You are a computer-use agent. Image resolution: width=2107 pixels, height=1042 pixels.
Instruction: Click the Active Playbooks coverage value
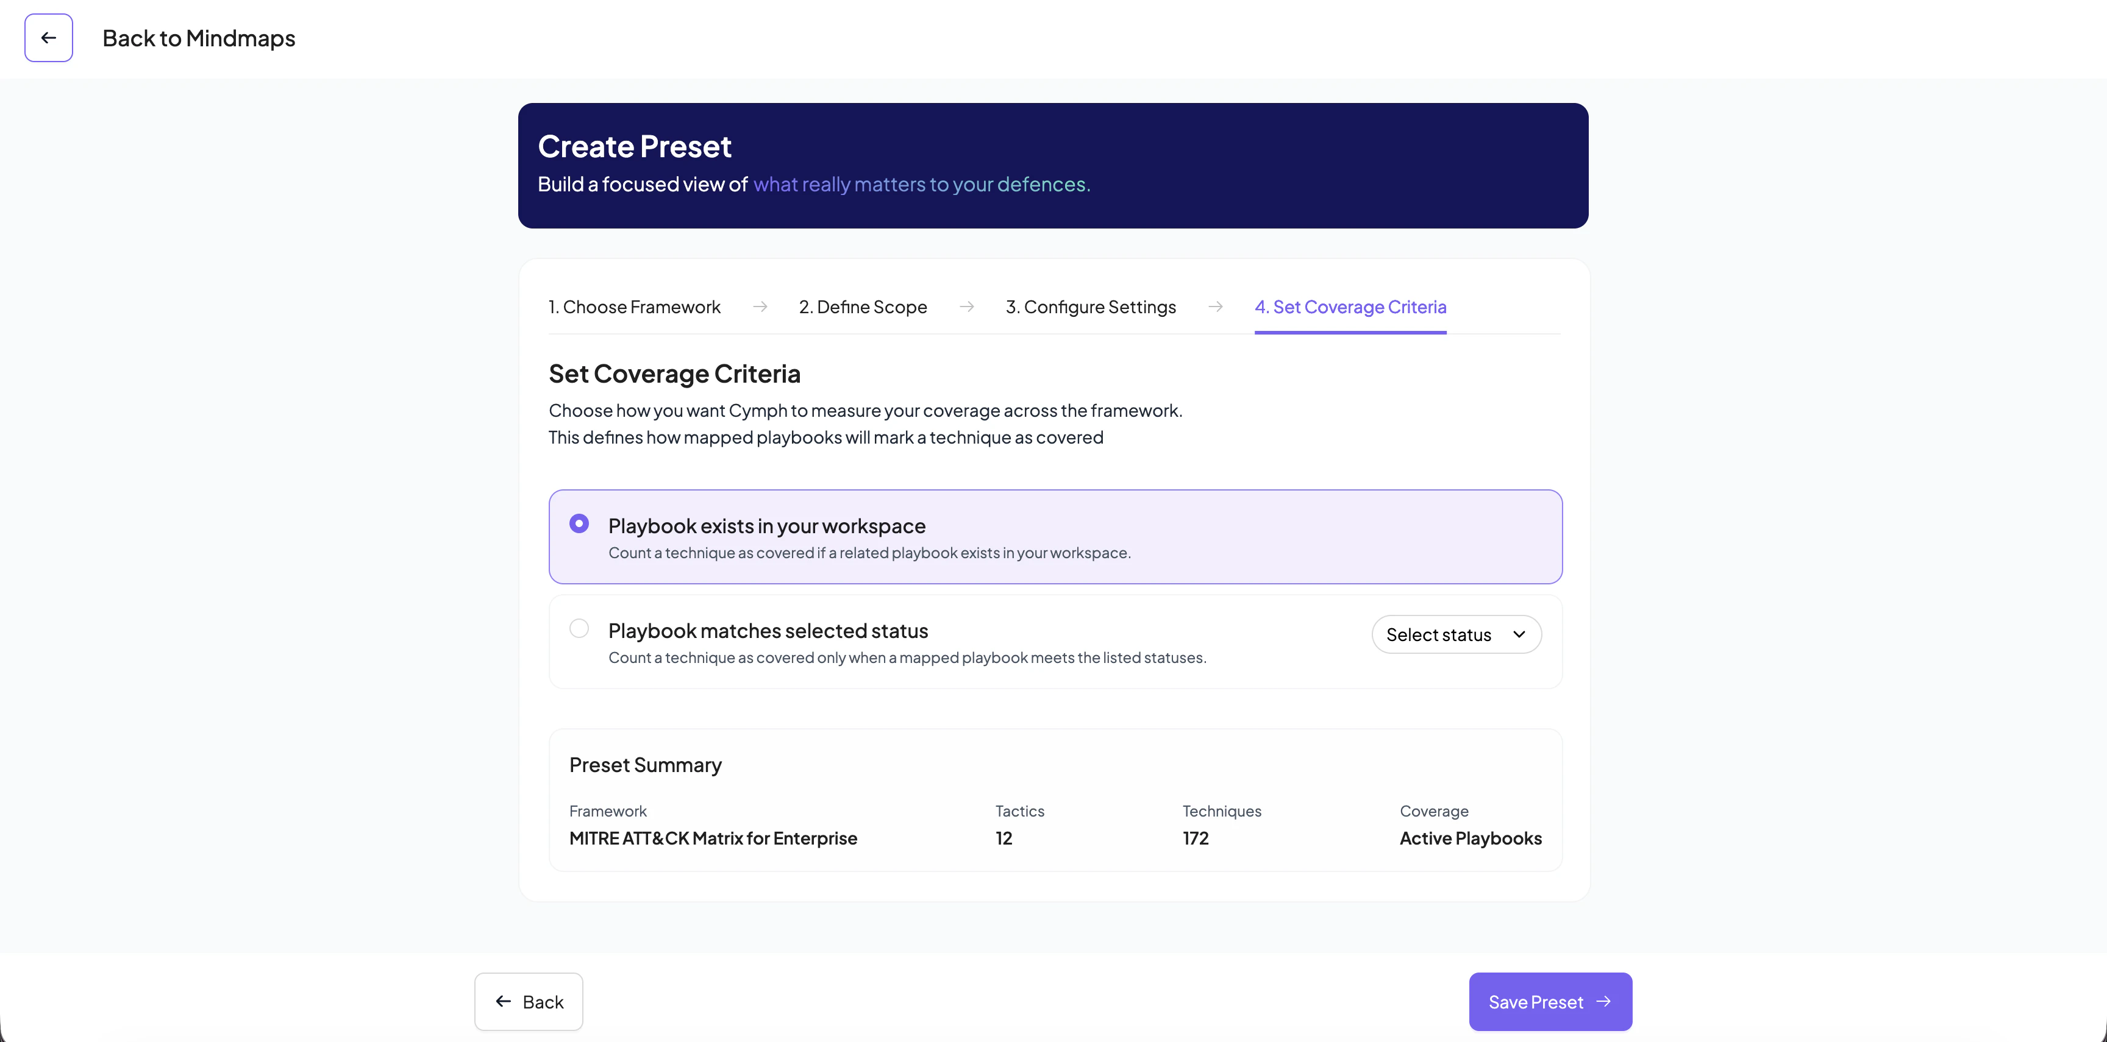(x=1470, y=838)
